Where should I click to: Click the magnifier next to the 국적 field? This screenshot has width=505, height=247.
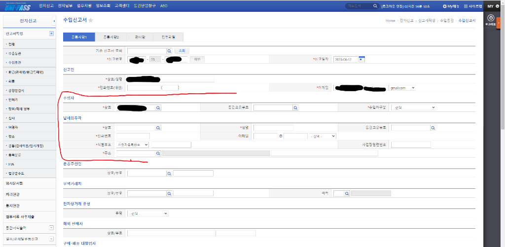[347, 194]
